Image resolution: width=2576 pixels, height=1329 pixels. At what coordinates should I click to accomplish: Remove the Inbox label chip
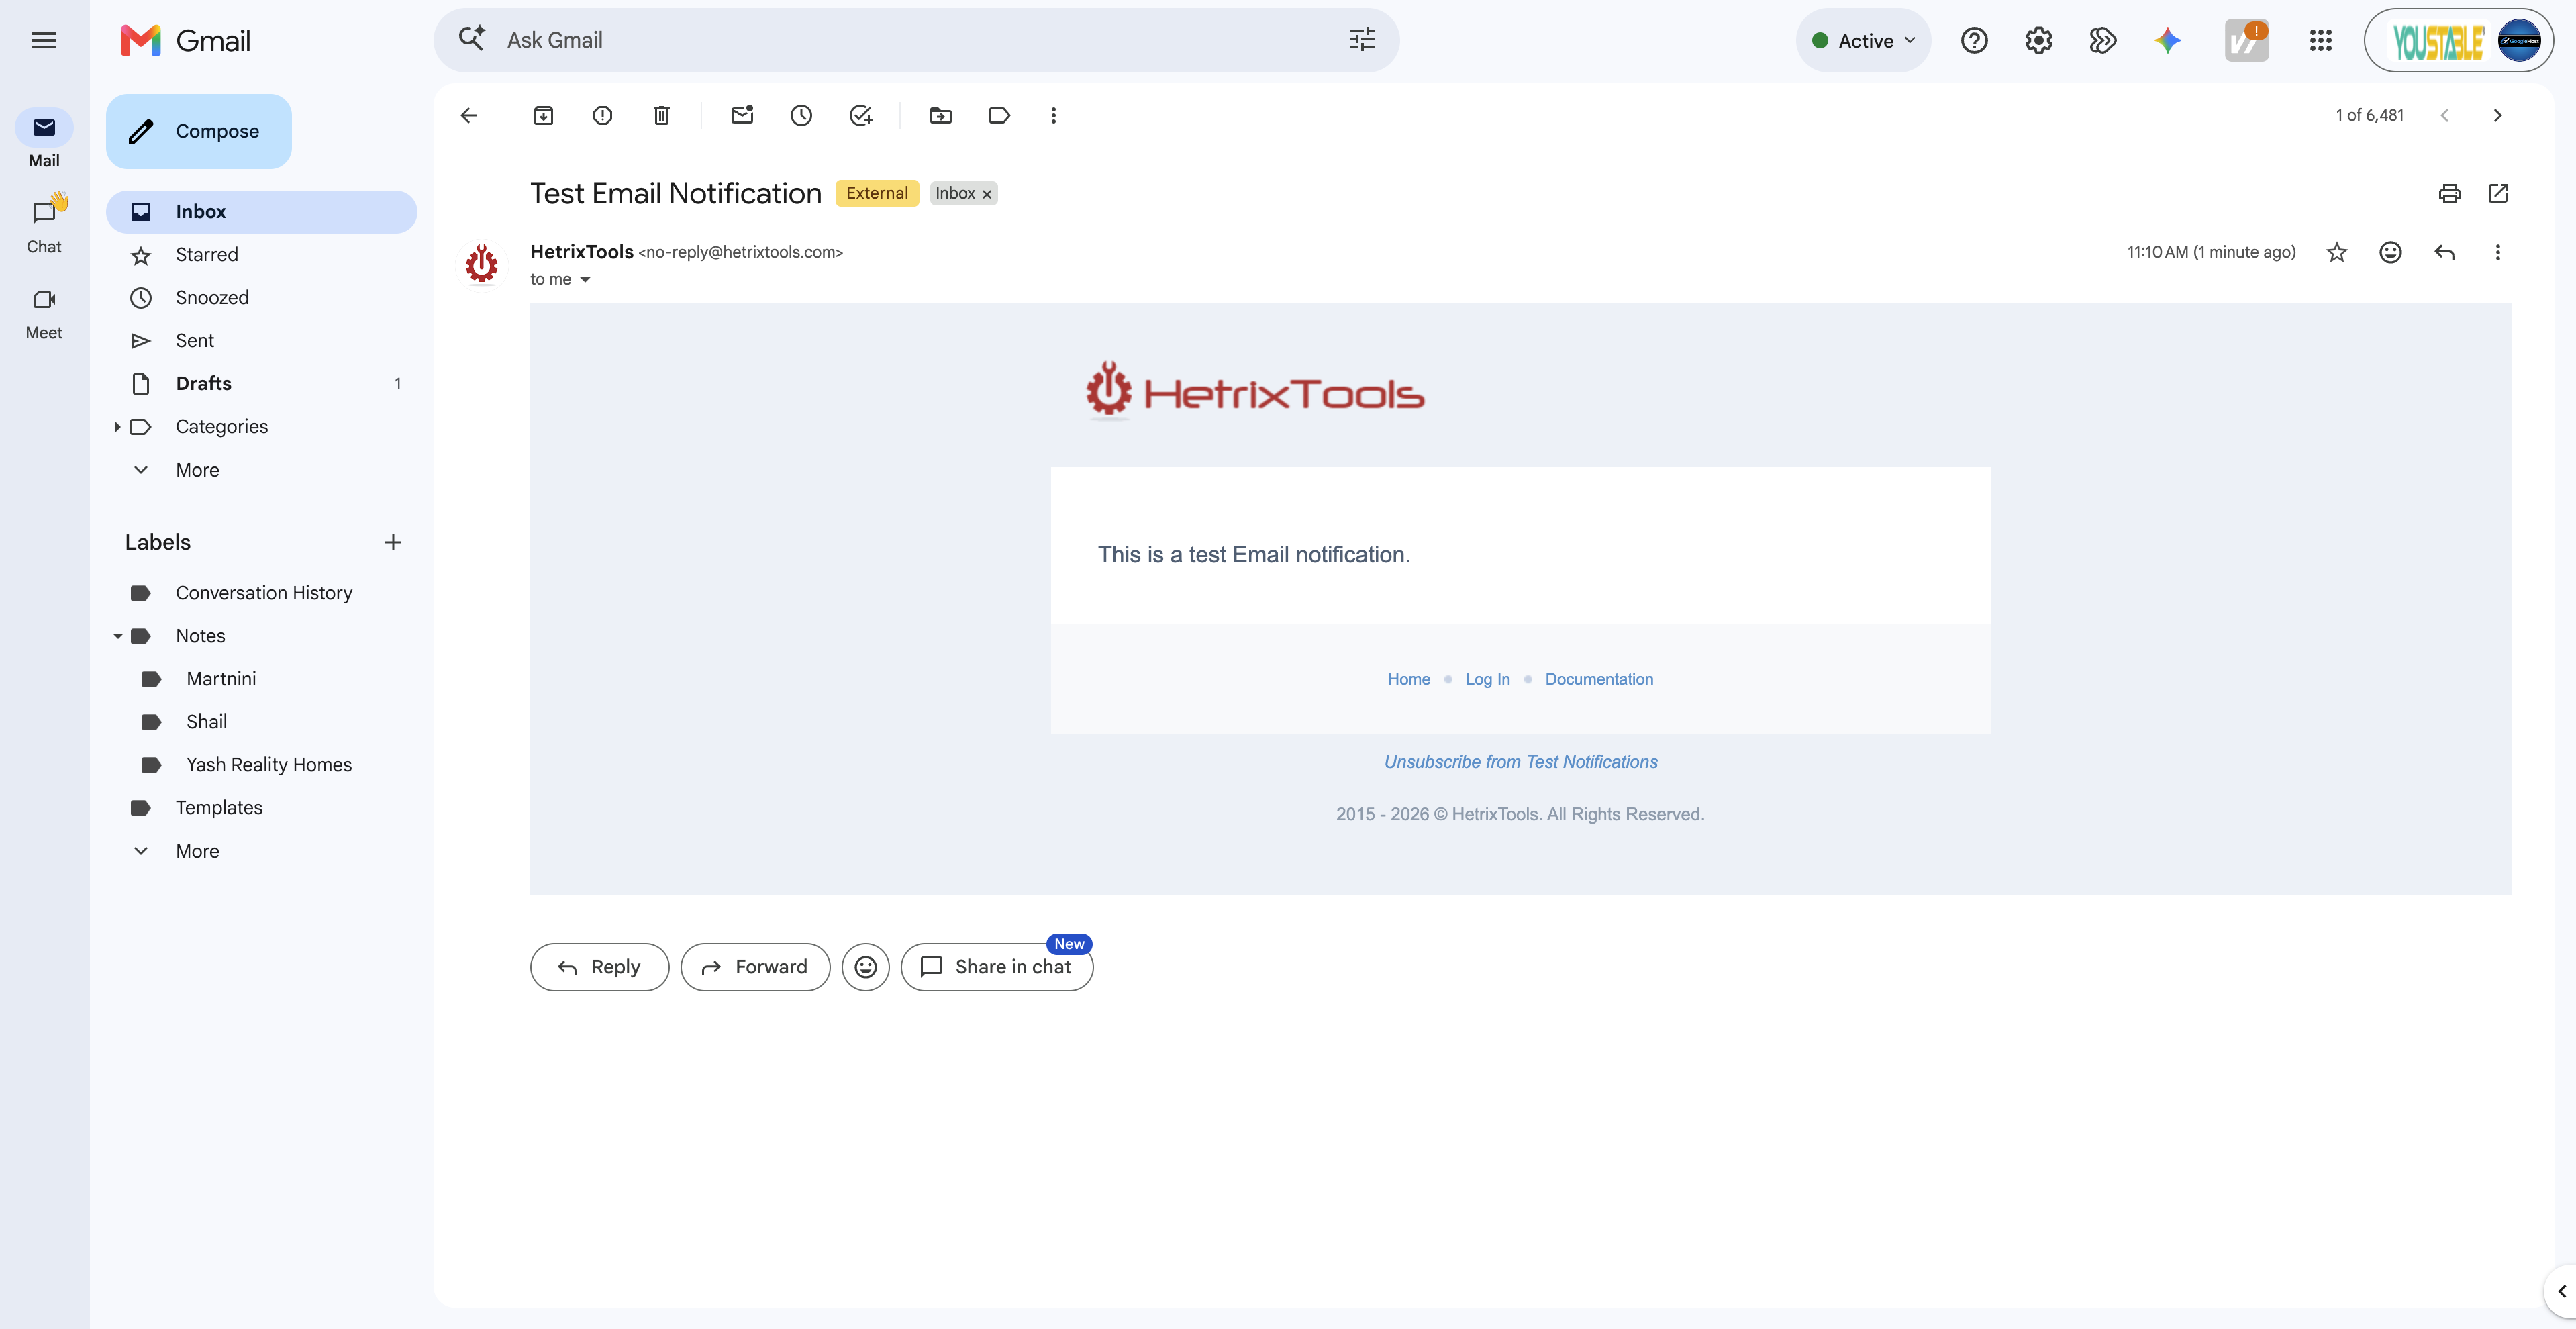986,194
